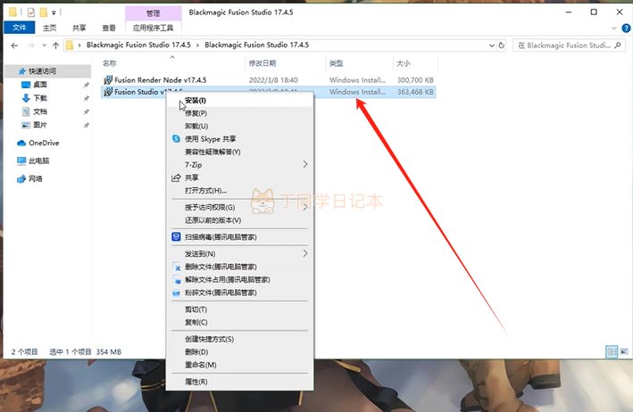Select OneDrive in navigation pane

pyautogui.click(x=44, y=143)
